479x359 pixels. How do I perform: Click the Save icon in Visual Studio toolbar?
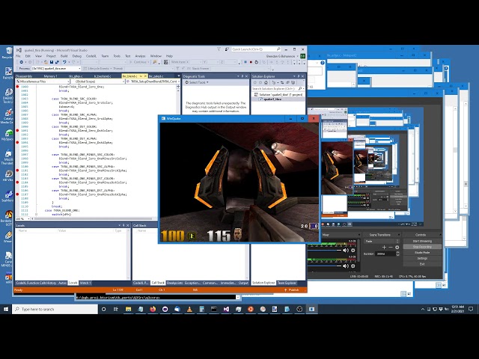coord(52,62)
